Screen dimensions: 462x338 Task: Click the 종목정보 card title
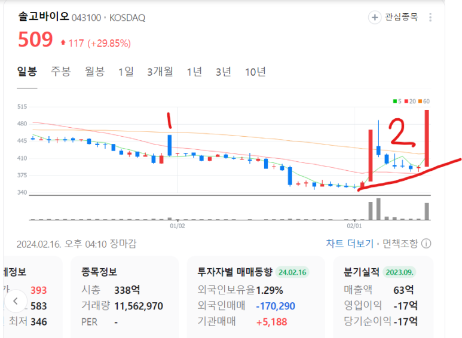tap(99, 272)
